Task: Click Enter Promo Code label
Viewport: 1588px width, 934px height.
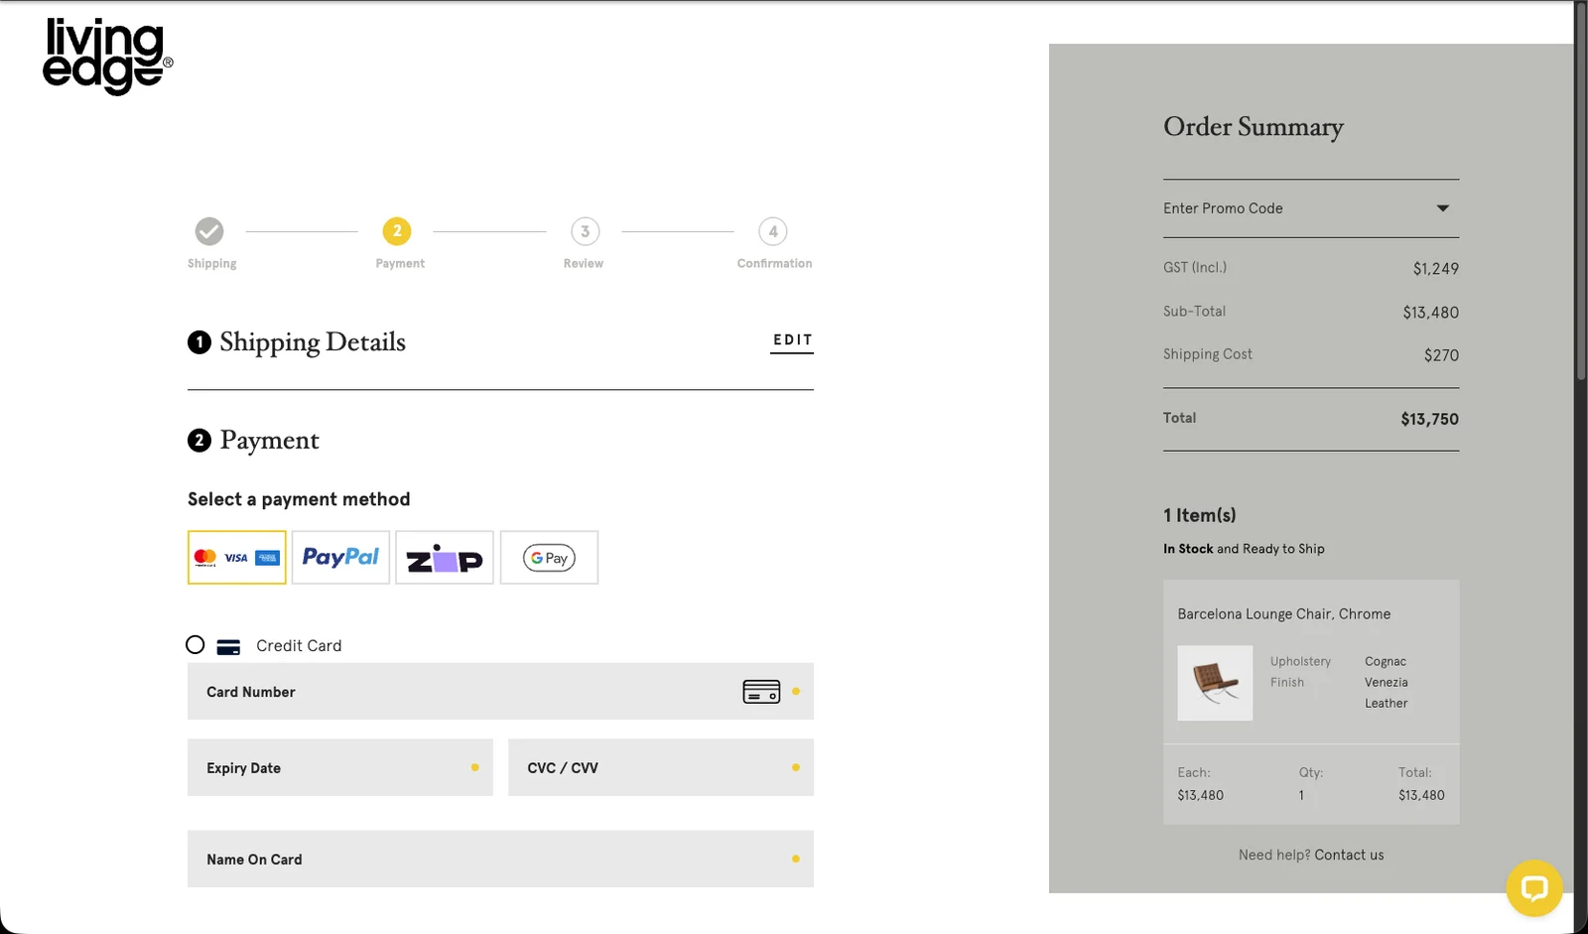Action: pos(1223,208)
